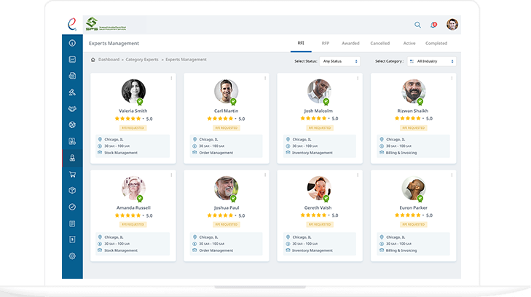Open the handshake deals sidebar icon
Image resolution: width=531 pixels, height=297 pixels.
coord(72,108)
